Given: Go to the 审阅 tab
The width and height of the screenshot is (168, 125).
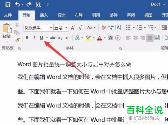Looking at the screenshot, I should [131, 15].
